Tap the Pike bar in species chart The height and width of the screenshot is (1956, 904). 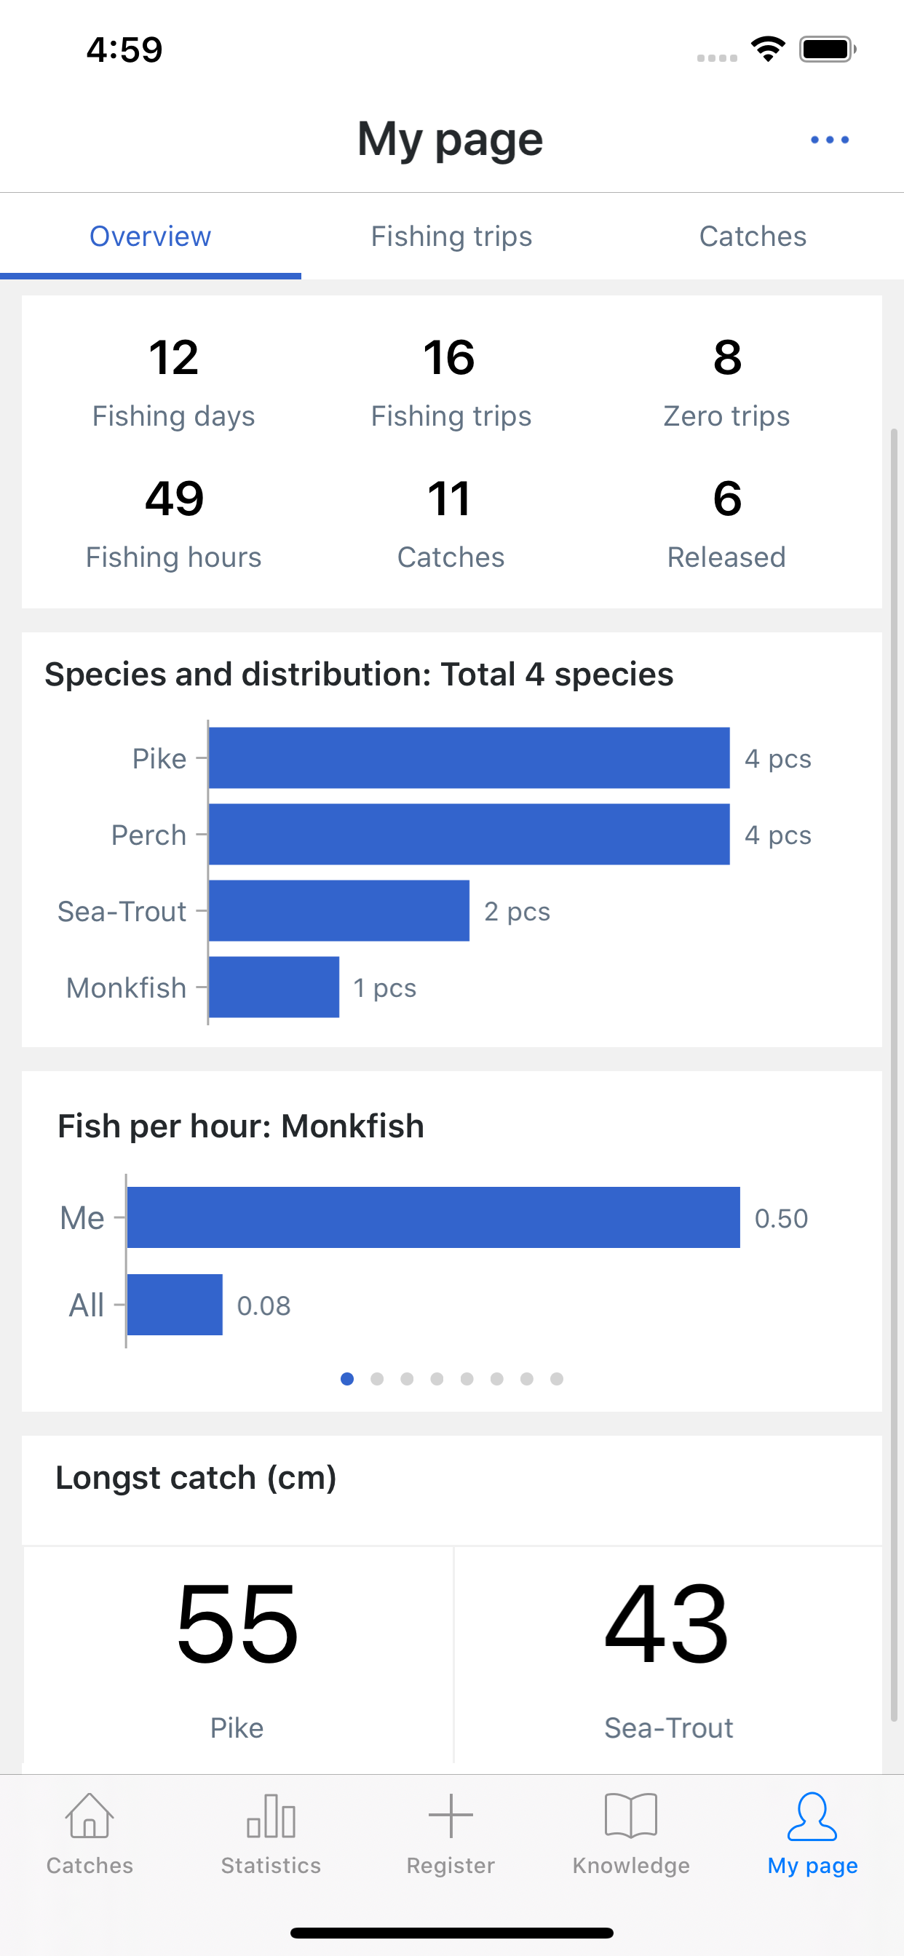click(x=469, y=758)
